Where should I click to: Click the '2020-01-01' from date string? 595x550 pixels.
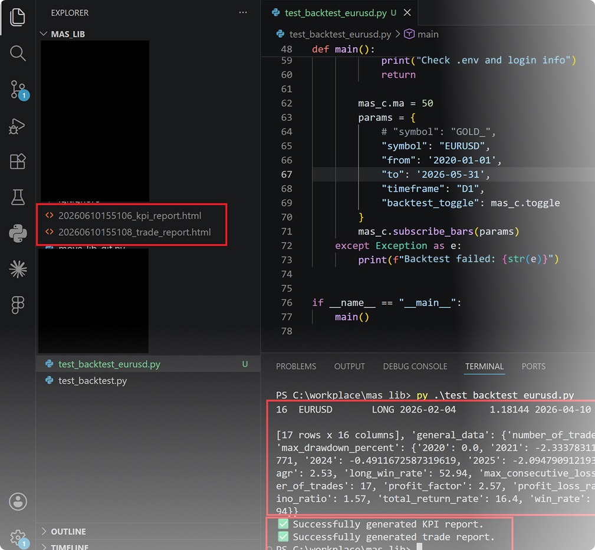click(462, 160)
